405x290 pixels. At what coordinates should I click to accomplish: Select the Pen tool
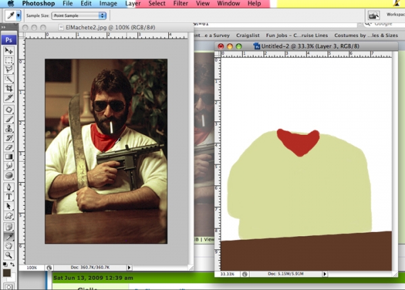click(9, 187)
